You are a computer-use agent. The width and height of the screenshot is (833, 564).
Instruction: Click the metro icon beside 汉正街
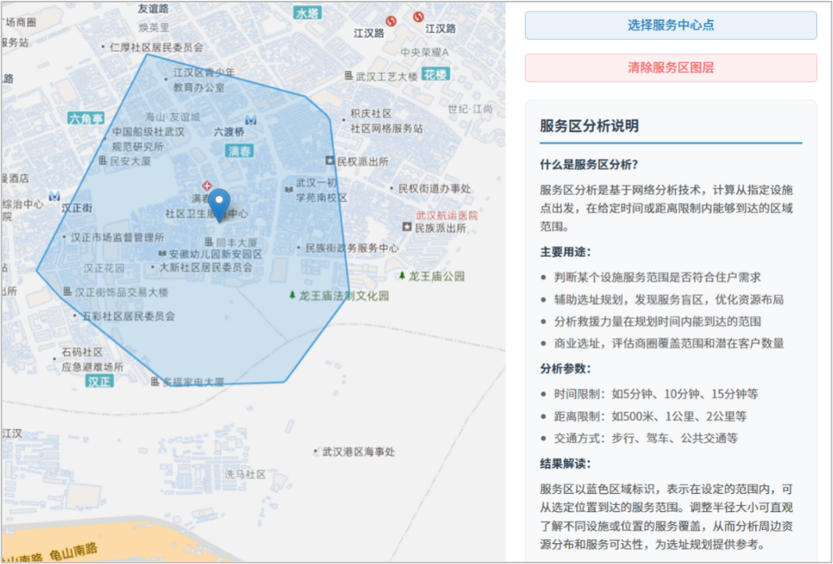[x=54, y=195]
